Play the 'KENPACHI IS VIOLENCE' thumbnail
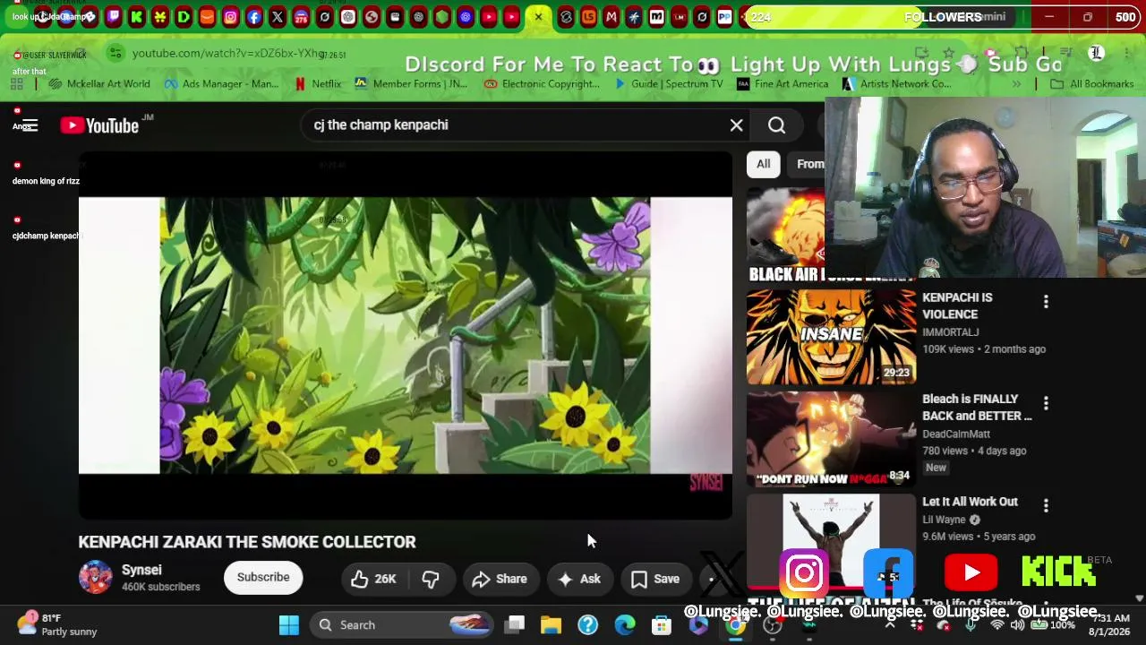The image size is (1146, 645). 831,337
